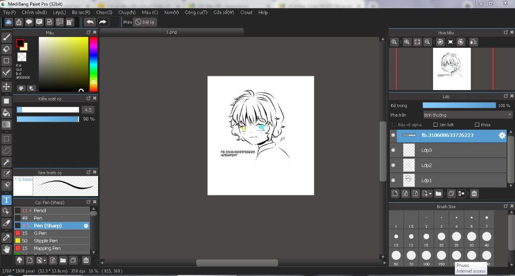515x276 pixels.
Task: Click the transparent color swatch
Action: point(22,57)
